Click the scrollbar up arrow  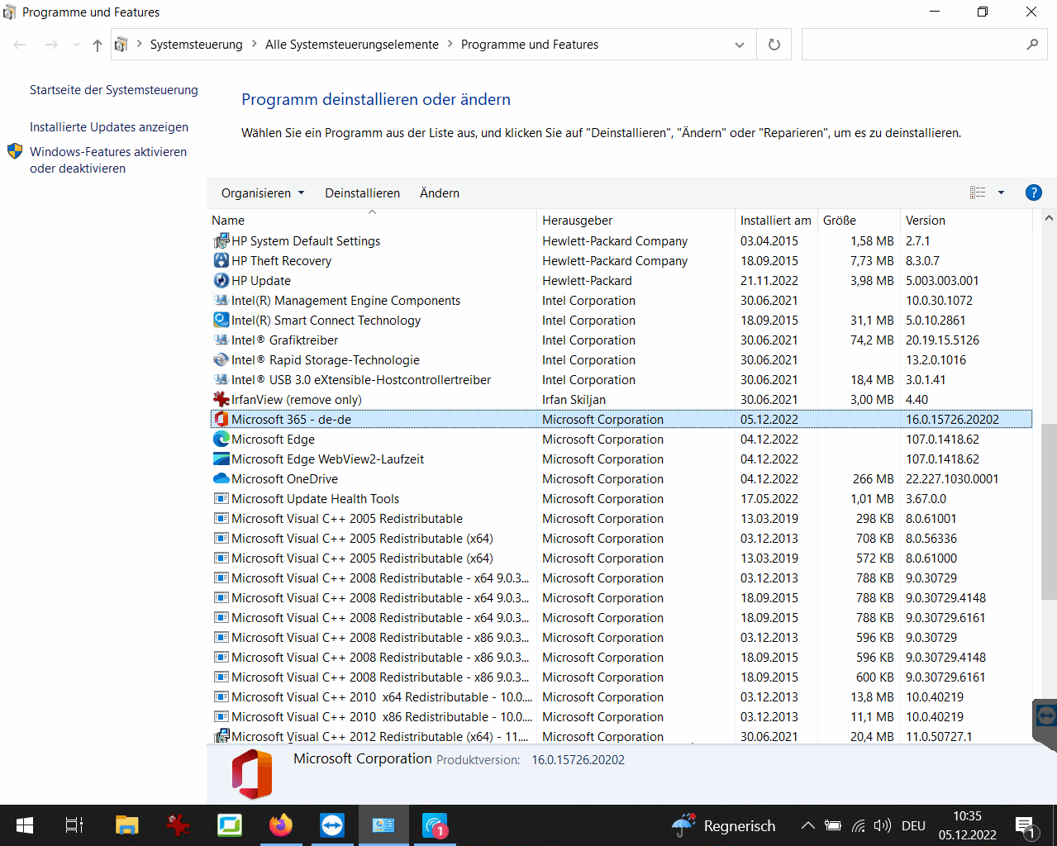[1049, 219]
